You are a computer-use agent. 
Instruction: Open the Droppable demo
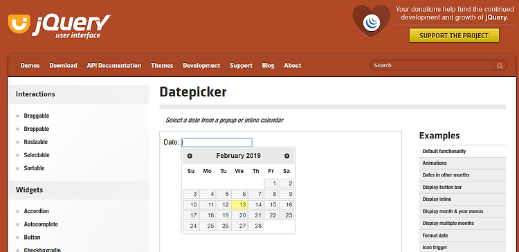pos(37,129)
